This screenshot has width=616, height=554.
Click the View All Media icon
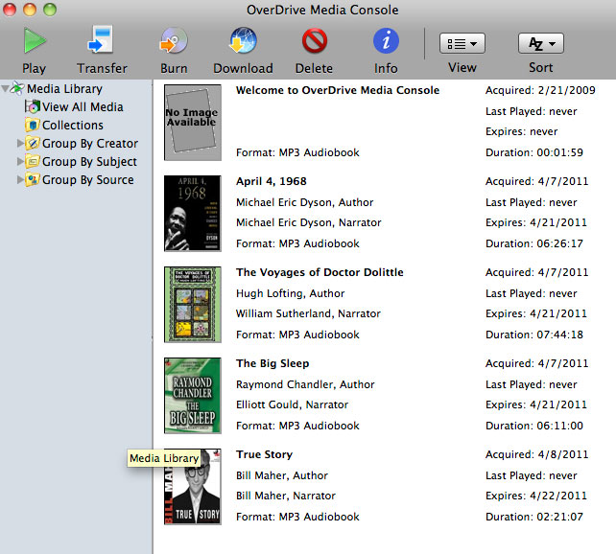pyautogui.click(x=33, y=106)
